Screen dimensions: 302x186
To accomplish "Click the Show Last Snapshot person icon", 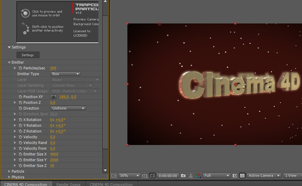I will point(191,175).
